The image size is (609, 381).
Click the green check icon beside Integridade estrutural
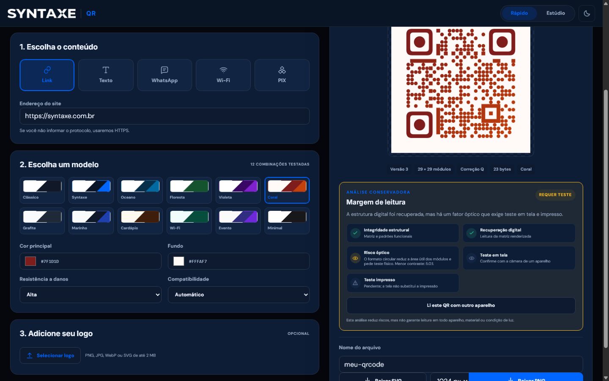pyautogui.click(x=355, y=233)
